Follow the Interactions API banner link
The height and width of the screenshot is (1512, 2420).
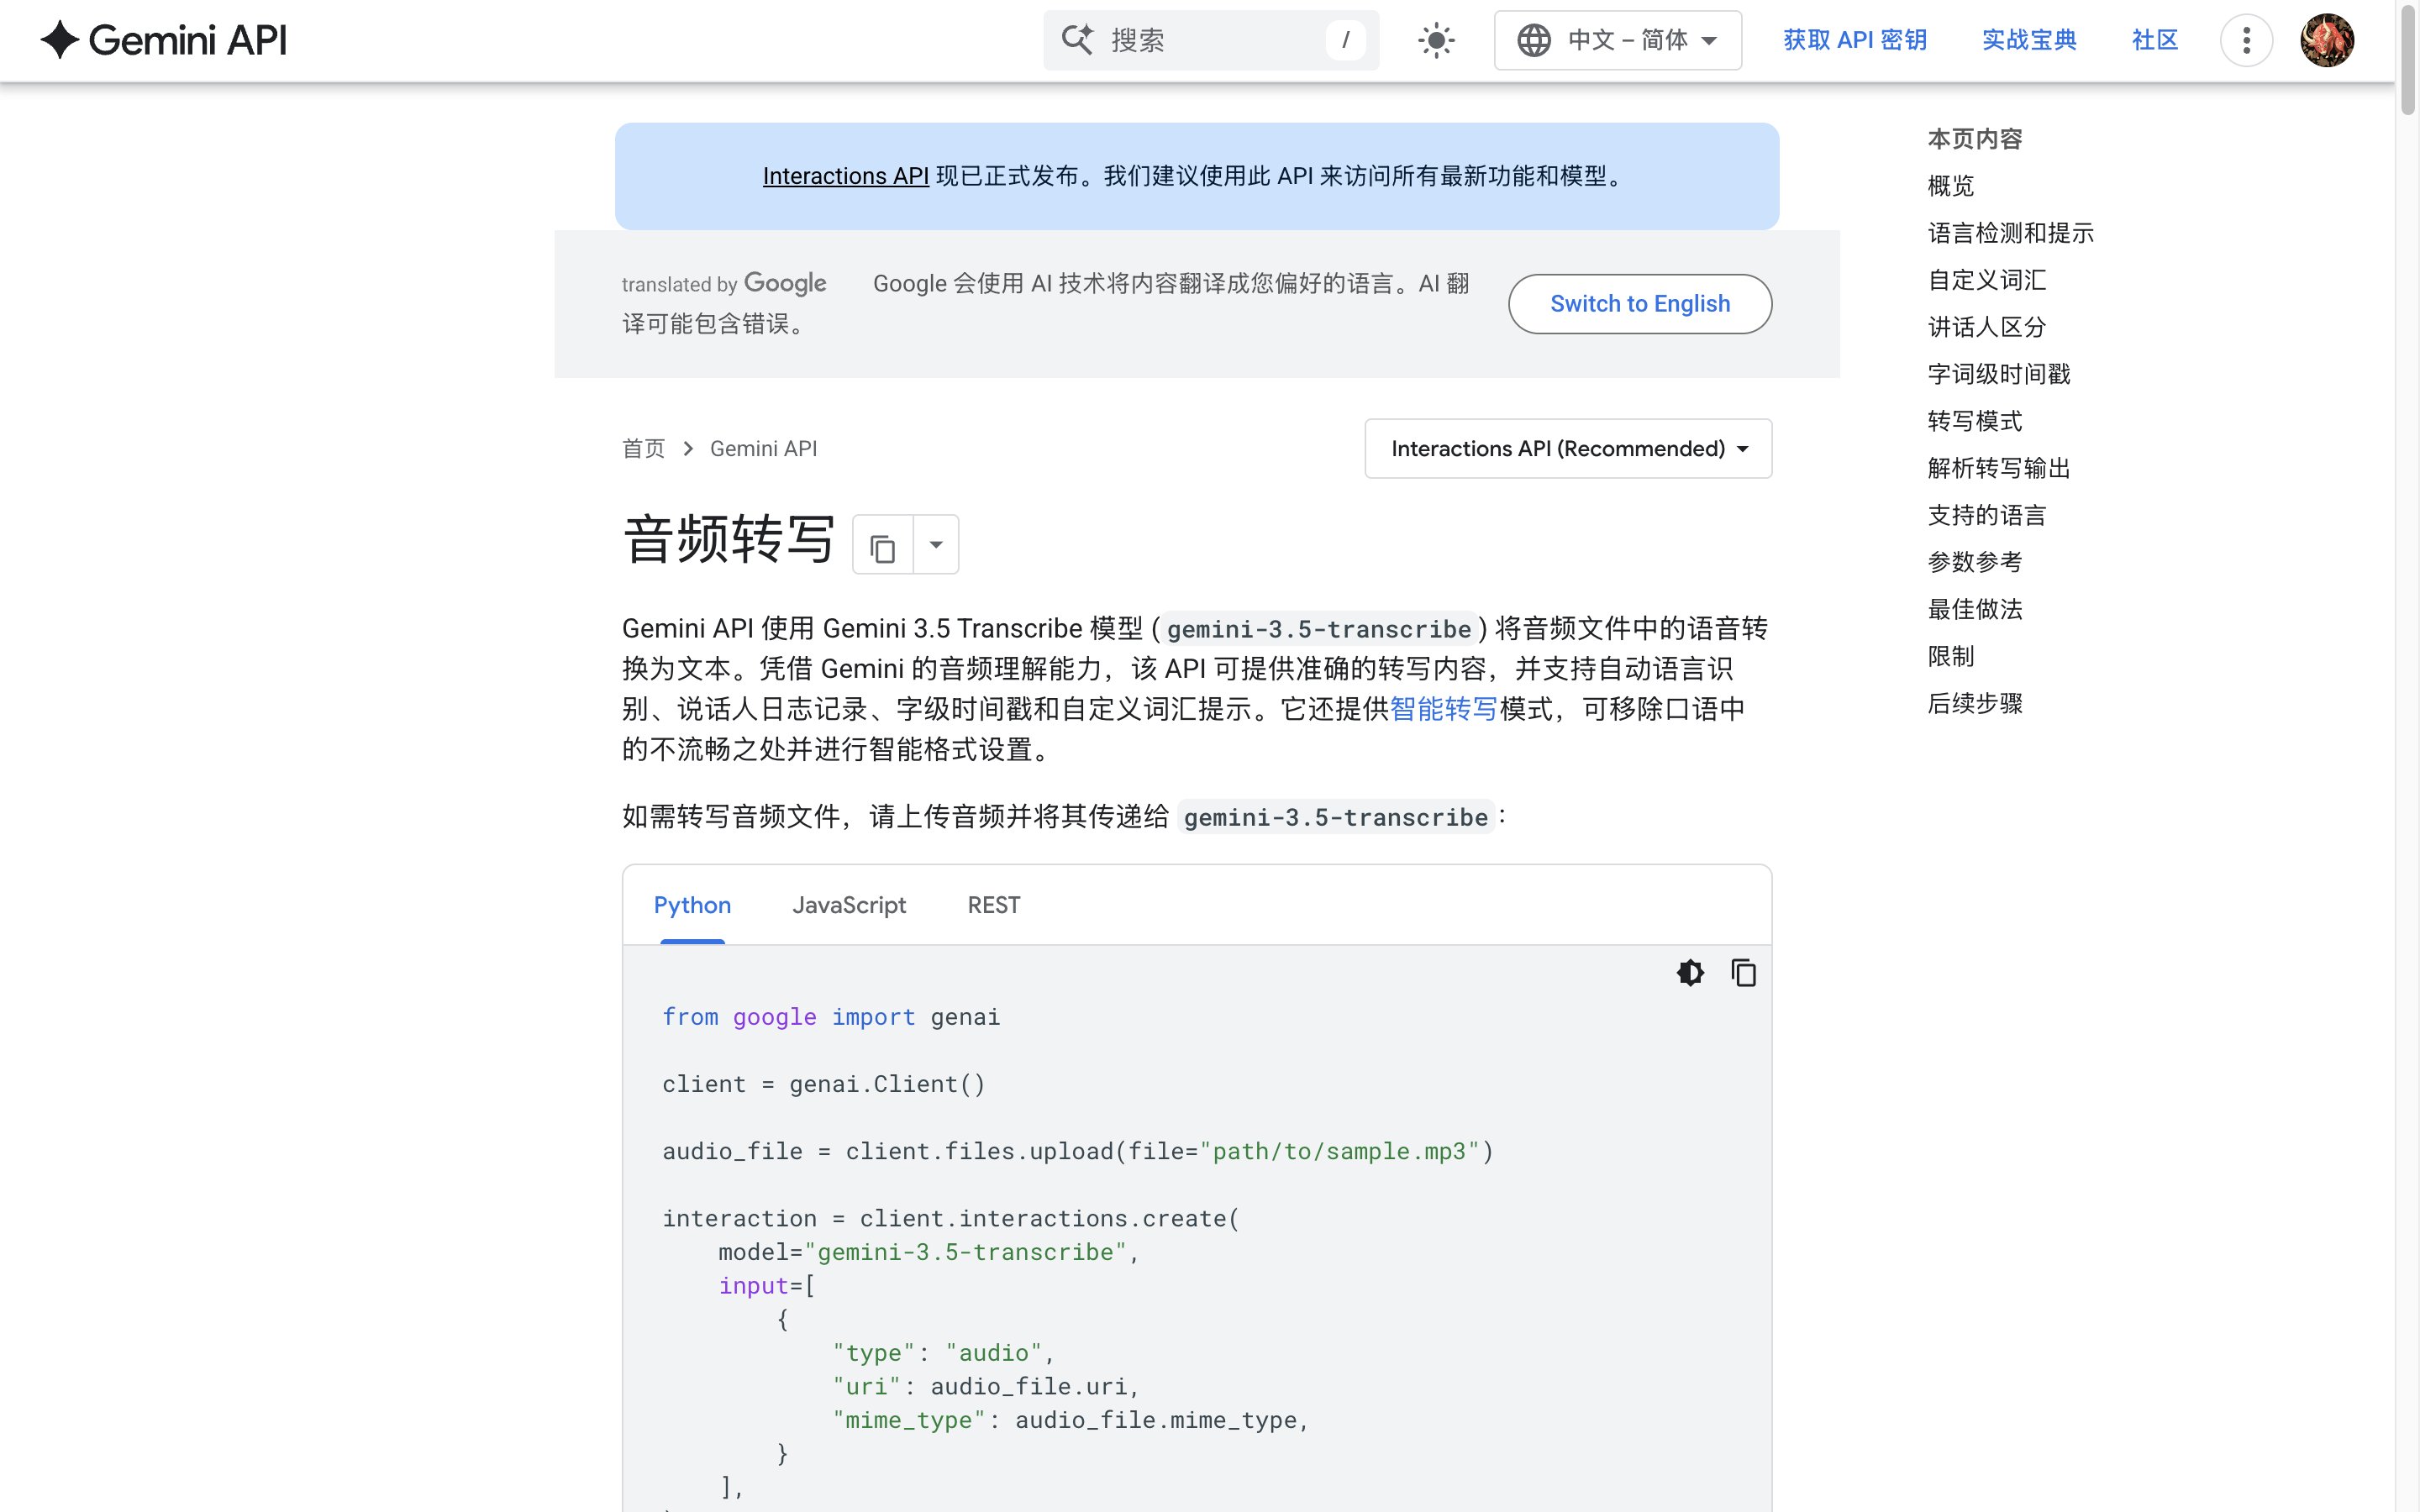(846, 176)
